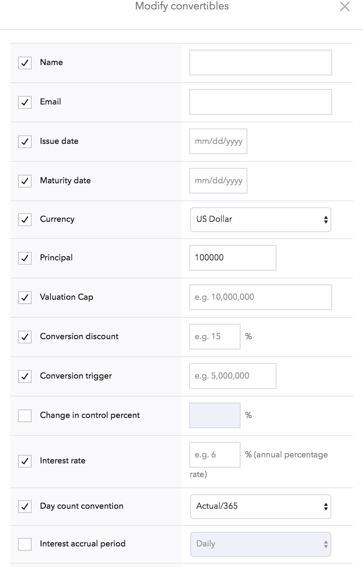363x567 pixels.
Task: Toggle the Email field checkbox
Action: [x=25, y=102]
